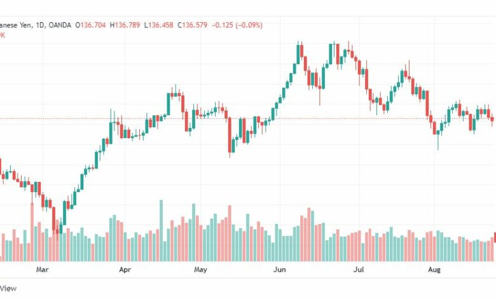Click the Jul label on time axis

pos(359,270)
